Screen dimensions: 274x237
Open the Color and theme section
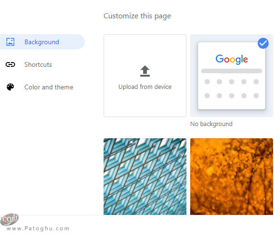(x=49, y=87)
